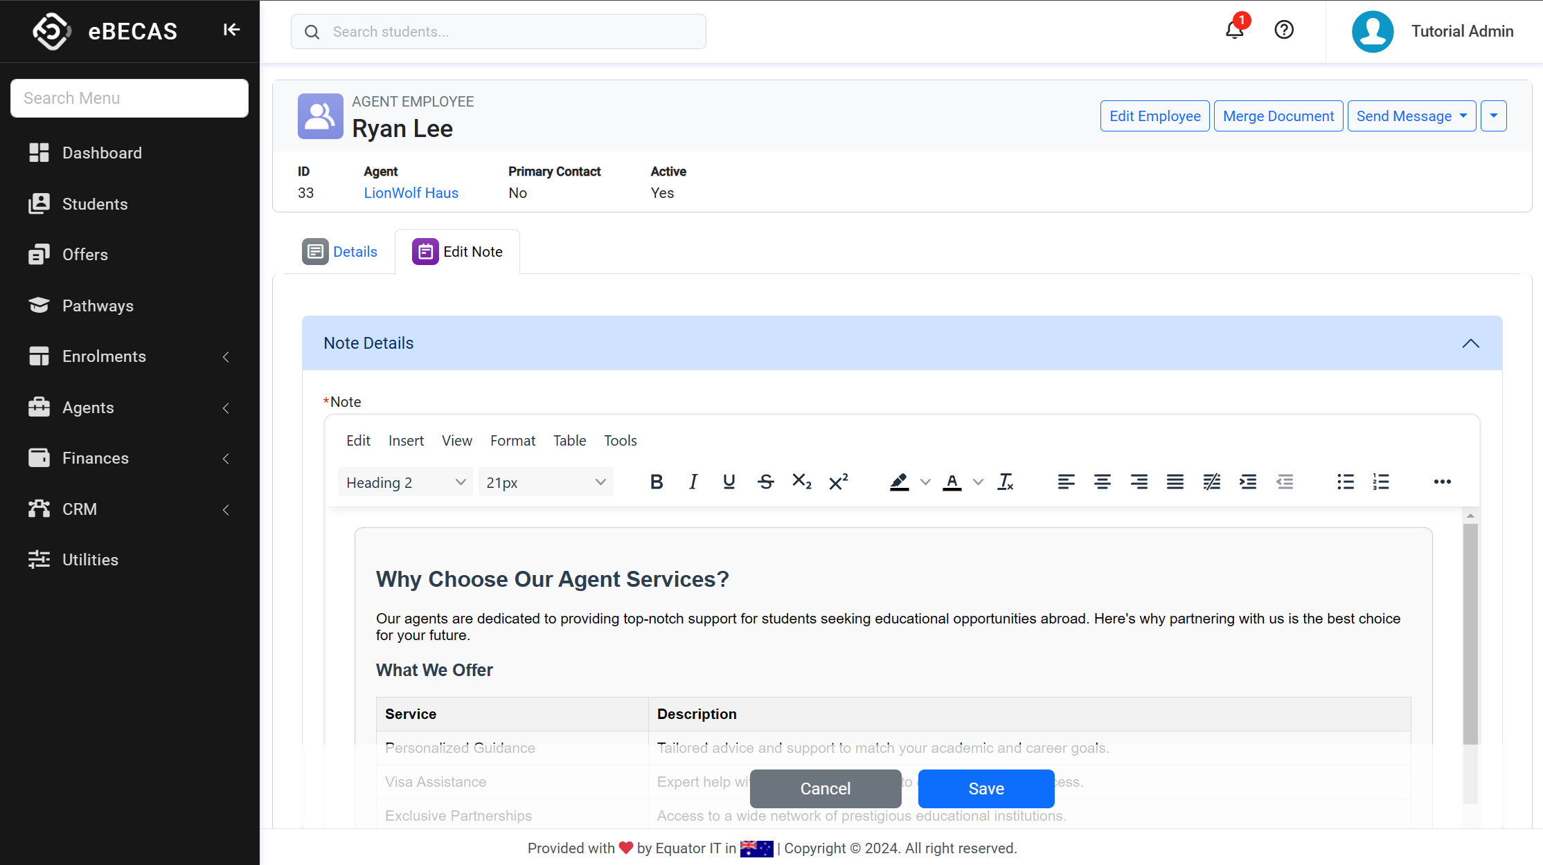
Task: Apply superscript formatting
Action: point(838,482)
